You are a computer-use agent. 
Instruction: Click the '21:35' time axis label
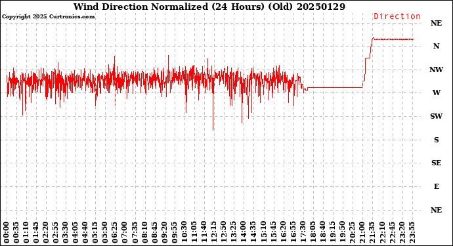click(372, 233)
